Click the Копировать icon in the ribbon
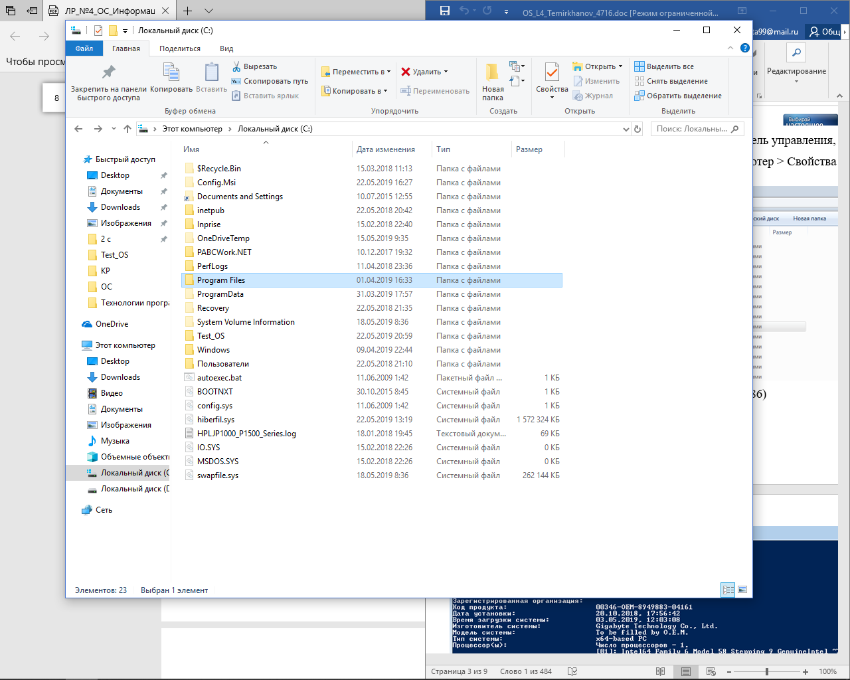 click(171, 77)
